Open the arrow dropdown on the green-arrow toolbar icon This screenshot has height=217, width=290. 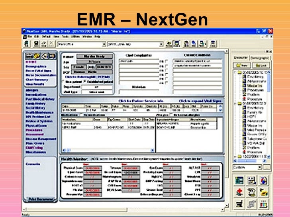coord(206,44)
